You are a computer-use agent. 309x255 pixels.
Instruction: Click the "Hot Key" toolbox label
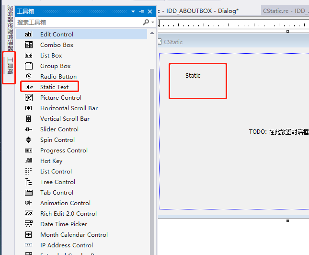point(51,161)
